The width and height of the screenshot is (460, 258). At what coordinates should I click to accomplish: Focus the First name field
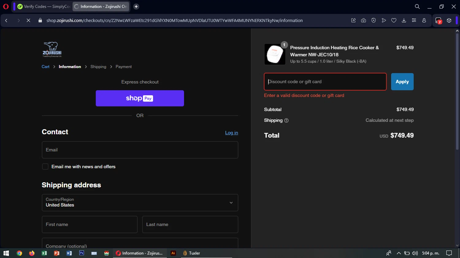pyautogui.click(x=90, y=225)
